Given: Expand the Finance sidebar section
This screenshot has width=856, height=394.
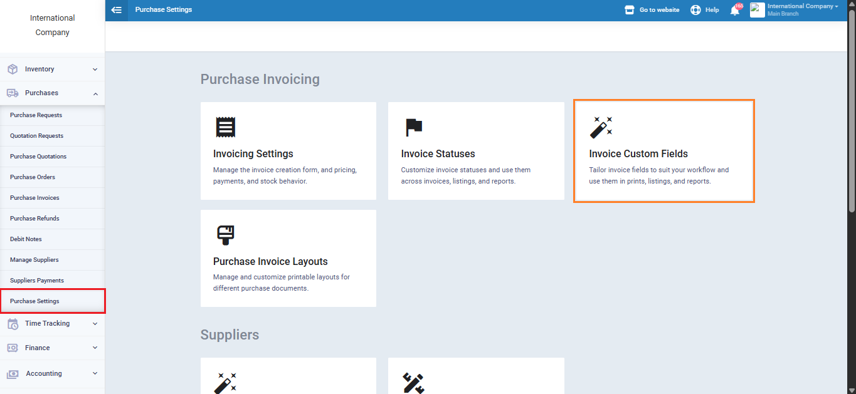Looking at the screenshot, I should tap(53, 348).
